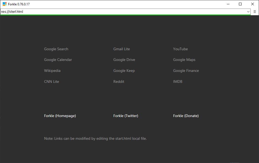Screen dimensions: 259x163
Task: Open the CNN Lite link
Action: pos(52,81)
